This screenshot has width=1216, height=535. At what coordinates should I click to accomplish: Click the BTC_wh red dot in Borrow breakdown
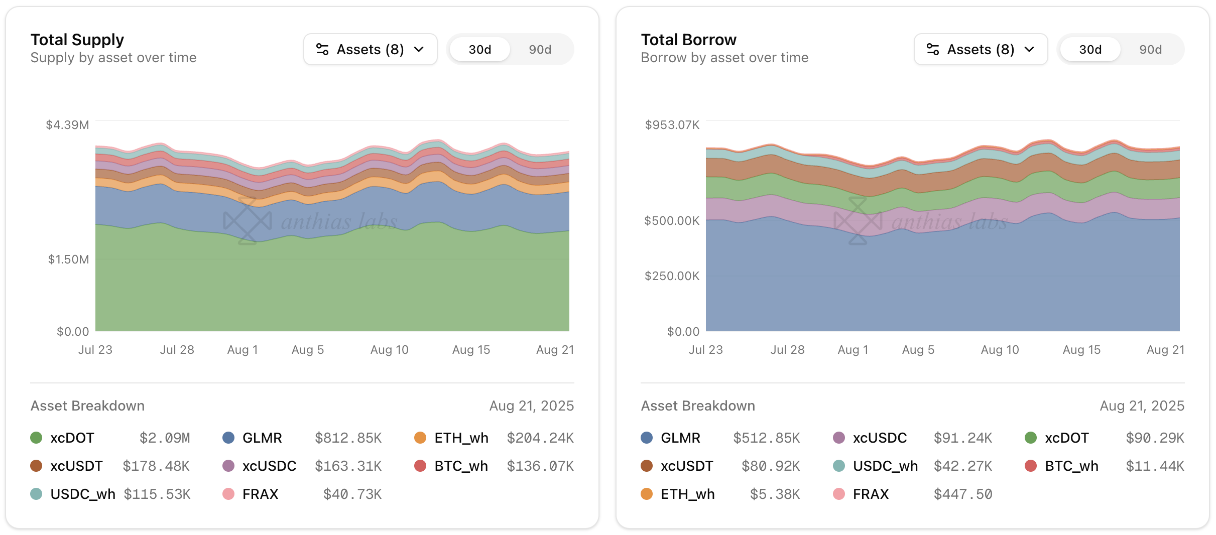(x=1031, y=466)
